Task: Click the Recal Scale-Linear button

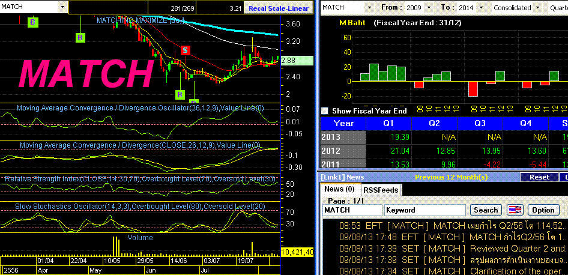Action: point(278,8)
